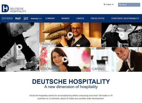The image size is (142, 103).
Task: Open Corporate Responsibility menu item
Action: pos(125,18)
